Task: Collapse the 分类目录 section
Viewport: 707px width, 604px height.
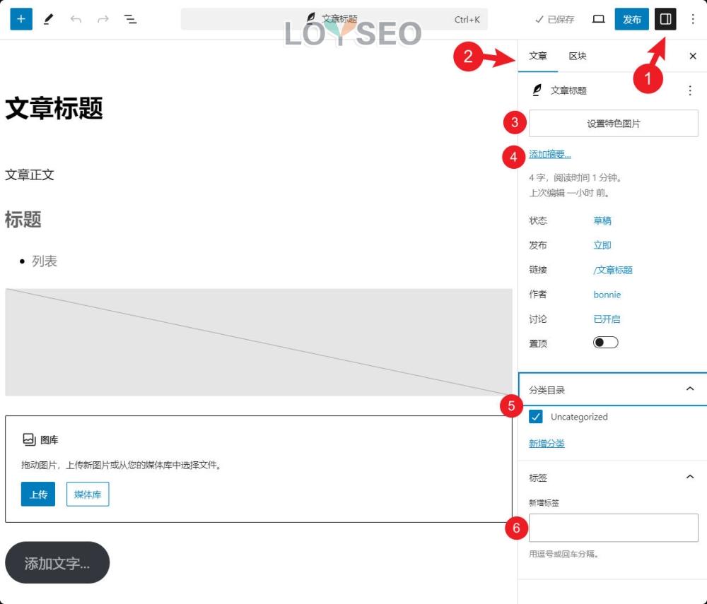Action: pos(691,388)
